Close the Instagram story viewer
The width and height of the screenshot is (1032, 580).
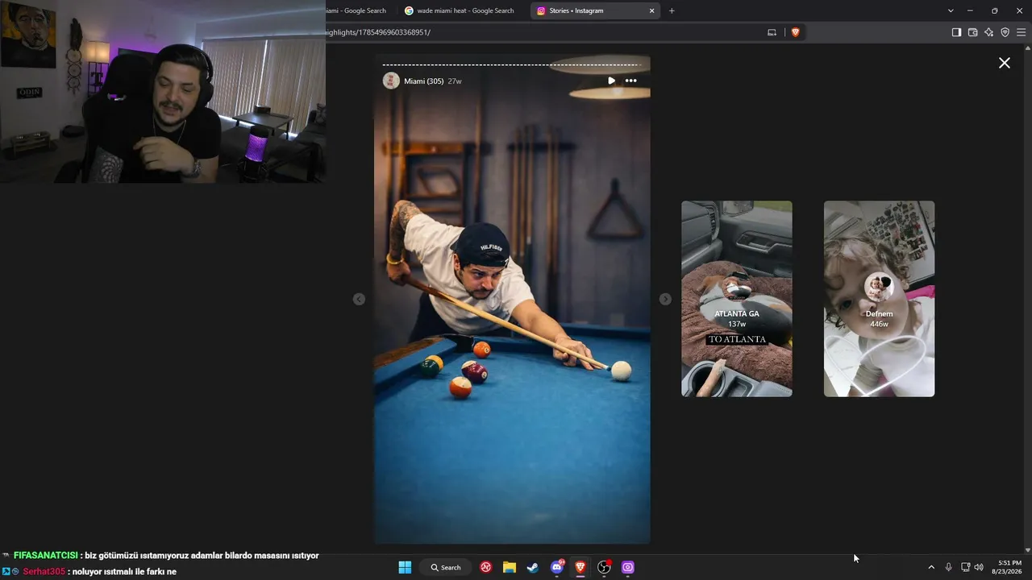point(1004,63)
